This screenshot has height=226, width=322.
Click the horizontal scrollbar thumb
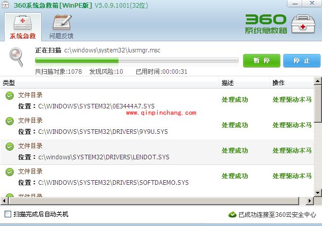(154, 201)
